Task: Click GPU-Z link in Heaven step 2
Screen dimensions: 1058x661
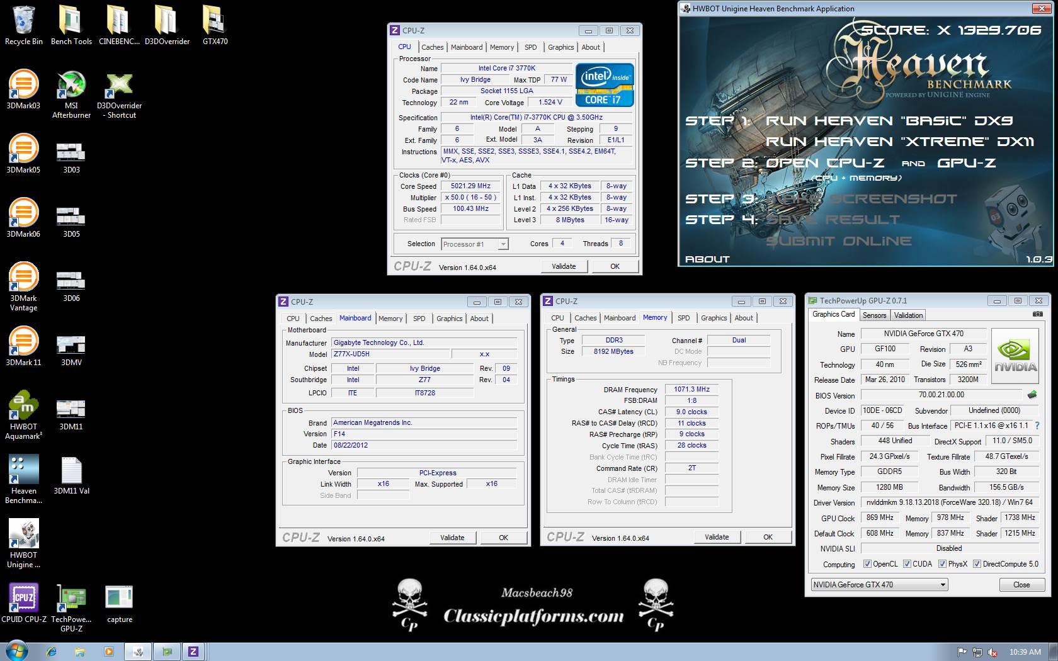Action: pyautogui.click(x=967, y=163)
